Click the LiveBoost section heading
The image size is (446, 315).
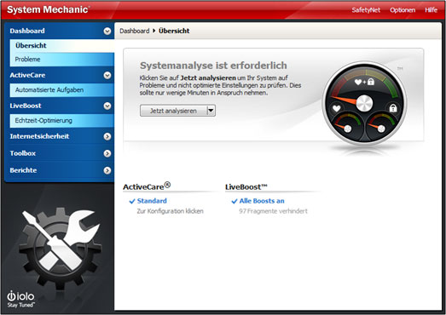246,187
